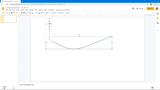160x90 pixels.
Task: Open version history via Last edit link
Action: [63, 10]
